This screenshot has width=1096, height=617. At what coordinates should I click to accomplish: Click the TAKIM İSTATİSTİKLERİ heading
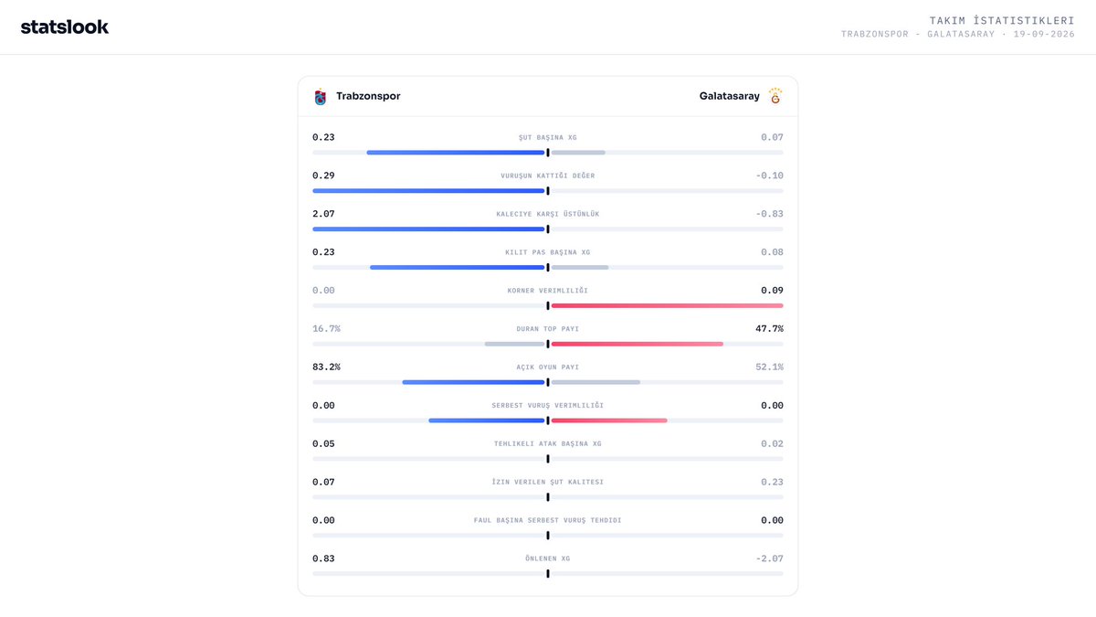1002,20
